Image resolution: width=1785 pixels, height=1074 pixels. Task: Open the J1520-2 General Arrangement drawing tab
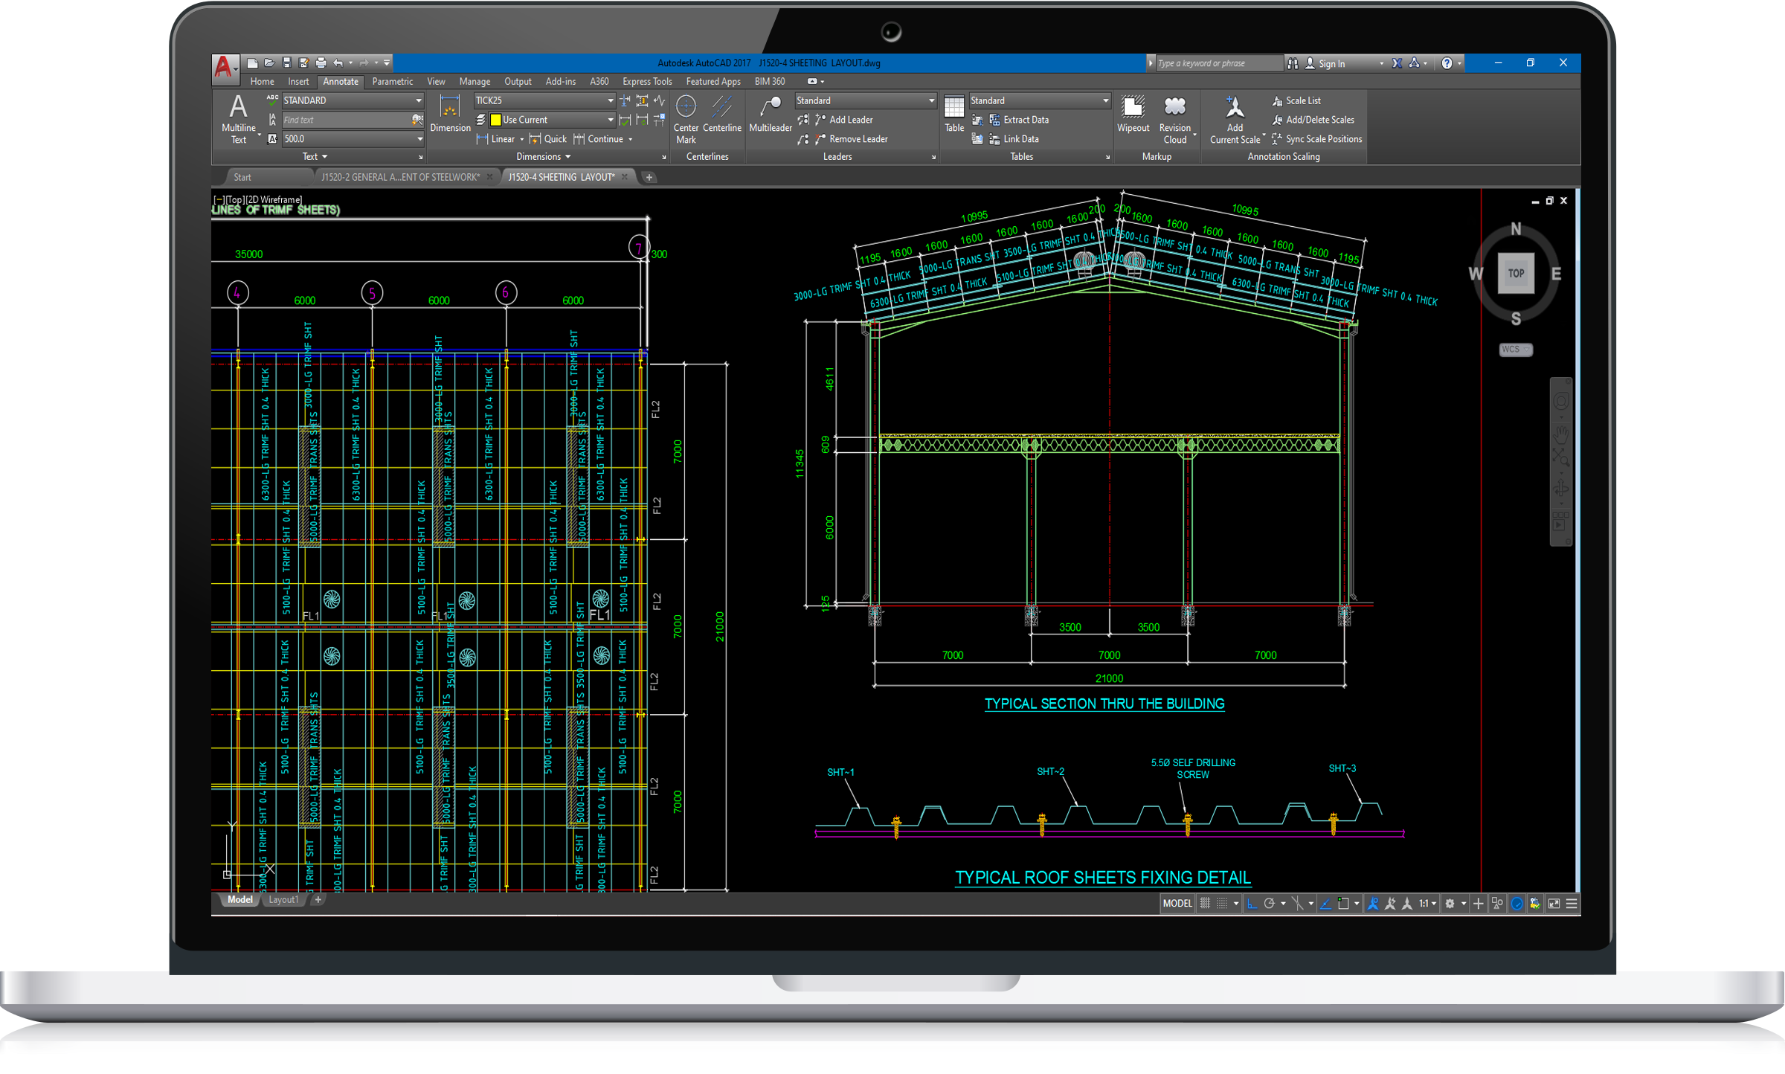pos(400,177)
